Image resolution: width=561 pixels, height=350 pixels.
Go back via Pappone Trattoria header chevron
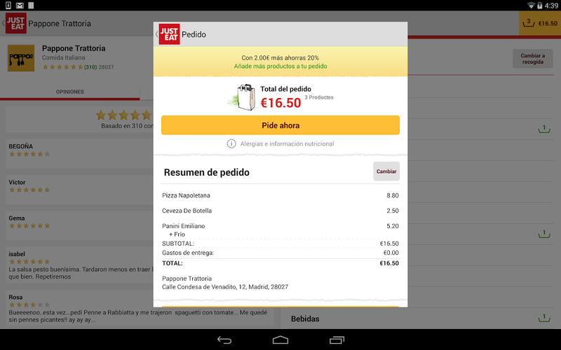click(x=4, y=23)
